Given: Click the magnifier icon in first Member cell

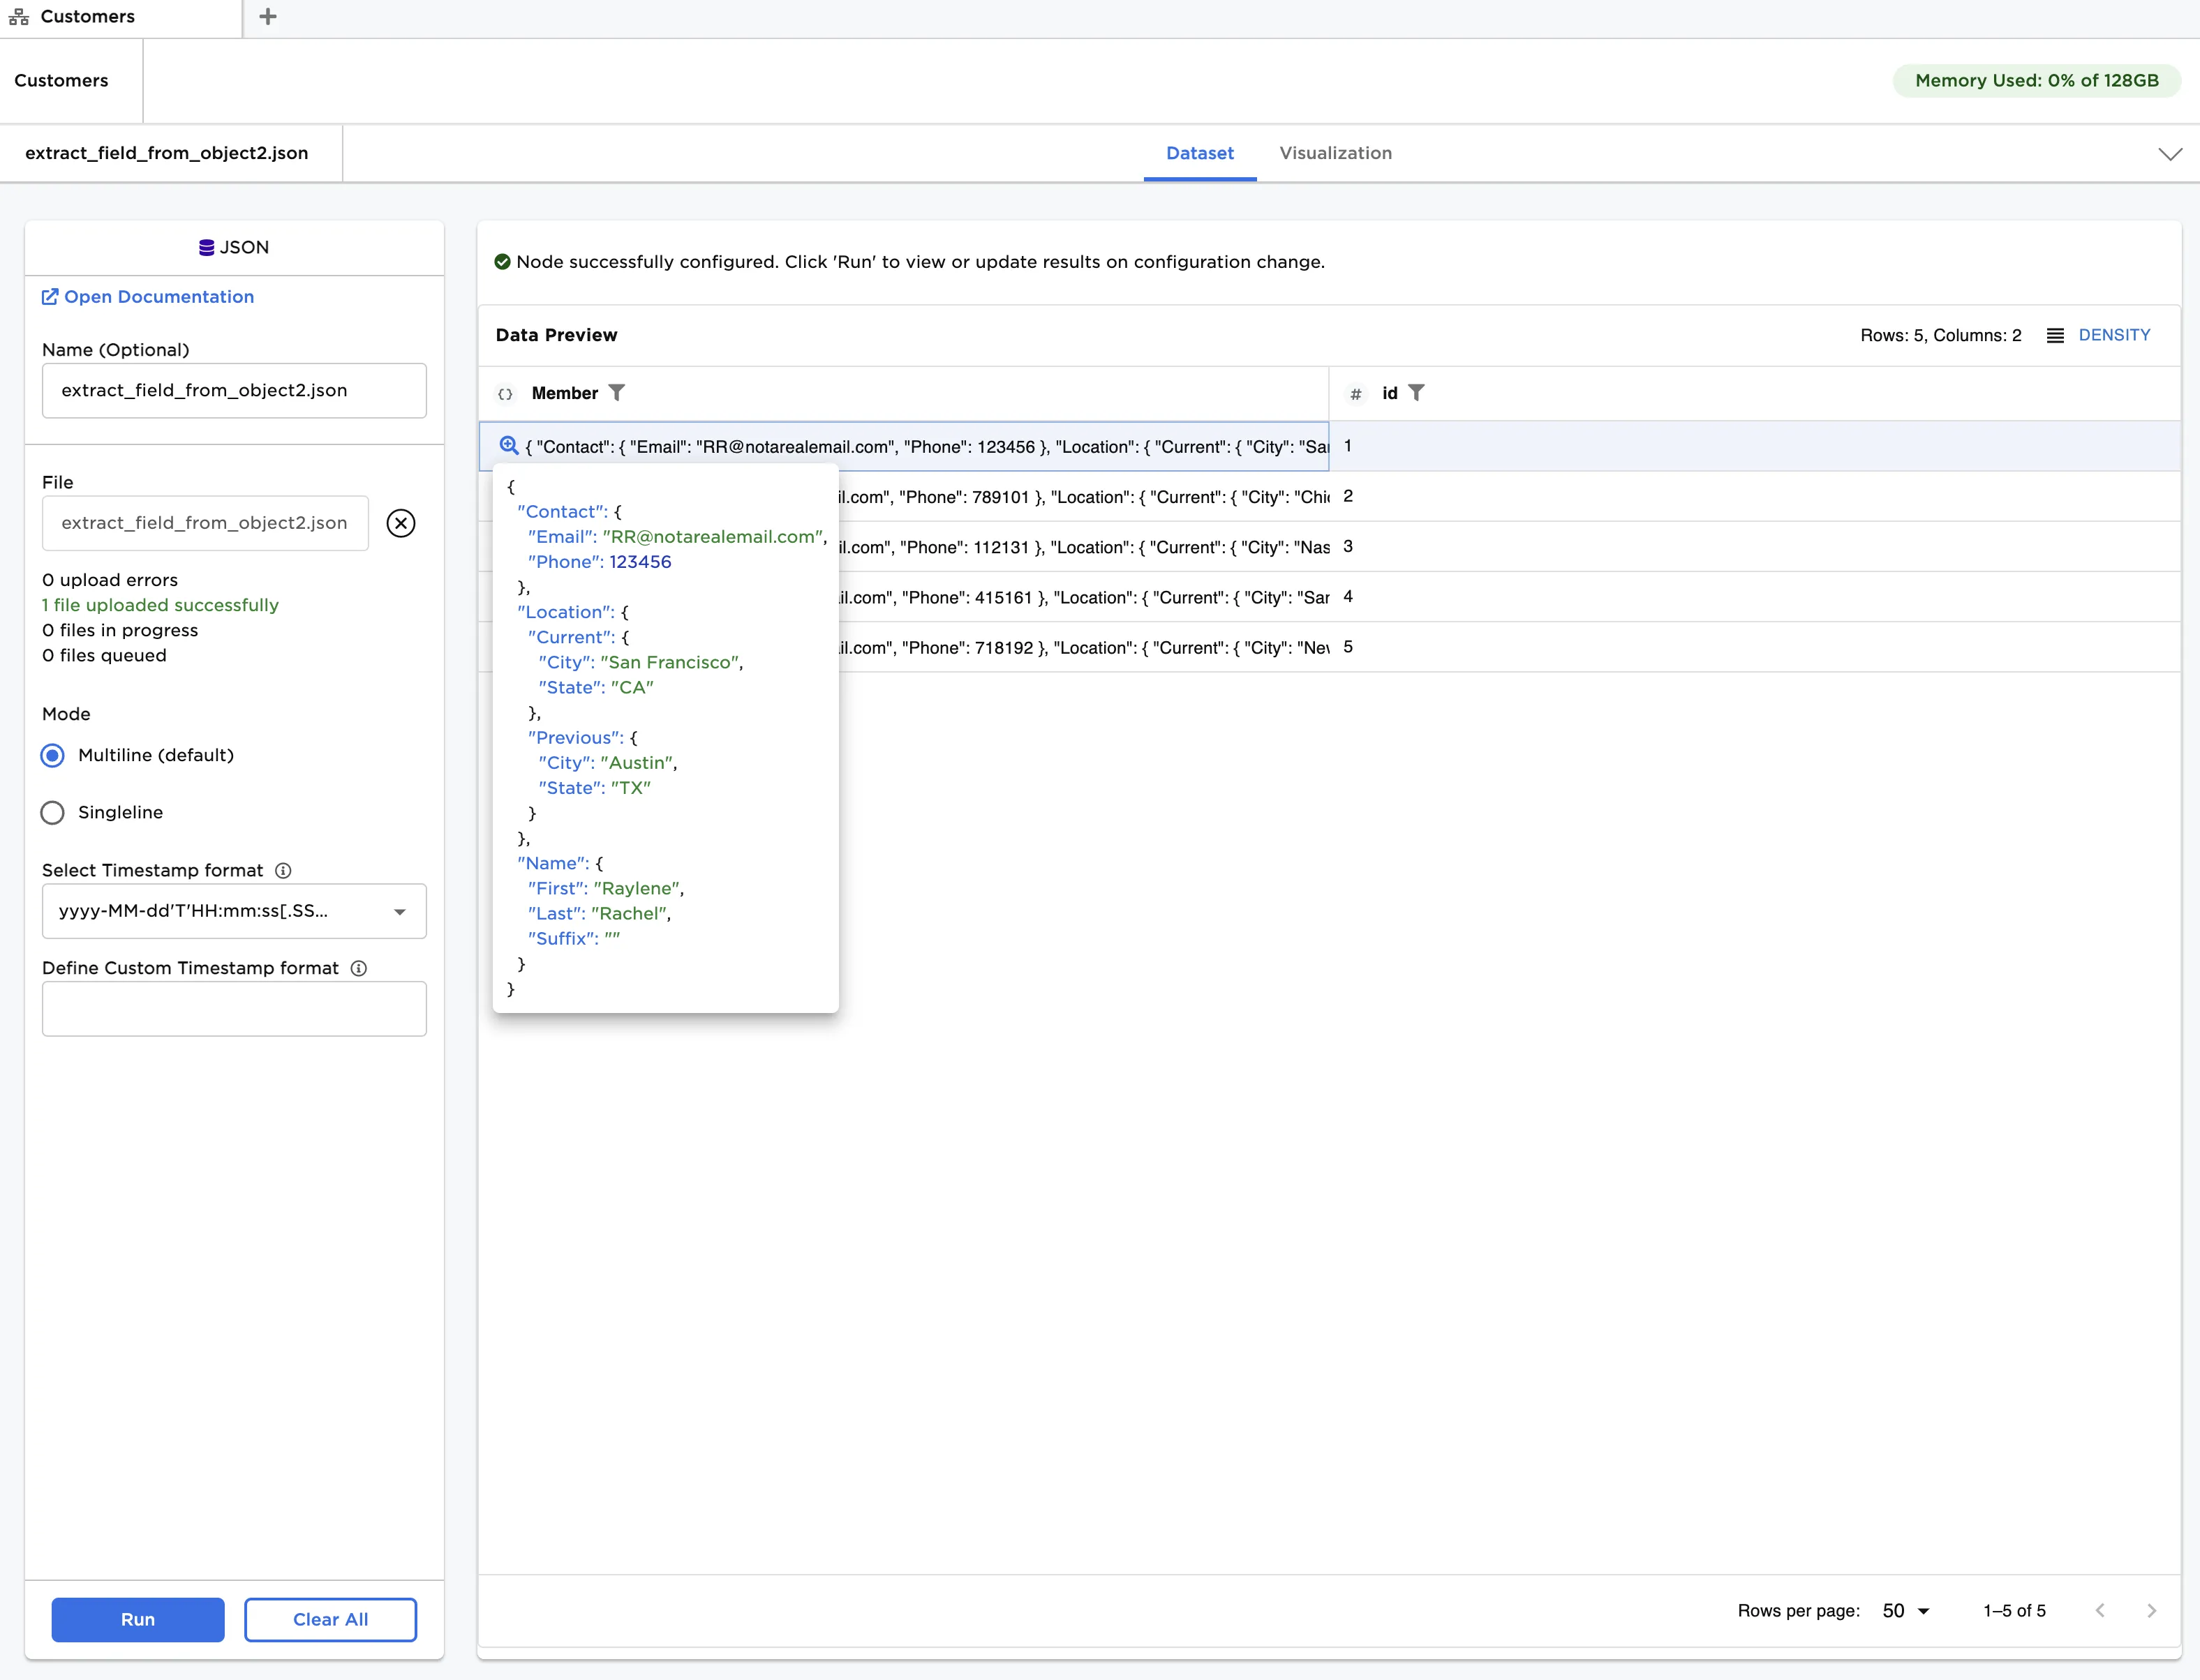Looking at the screenshot, I should pos(508,446).
